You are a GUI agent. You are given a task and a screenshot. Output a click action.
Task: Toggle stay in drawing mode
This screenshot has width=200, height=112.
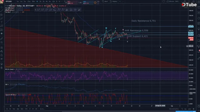point(2,51)
